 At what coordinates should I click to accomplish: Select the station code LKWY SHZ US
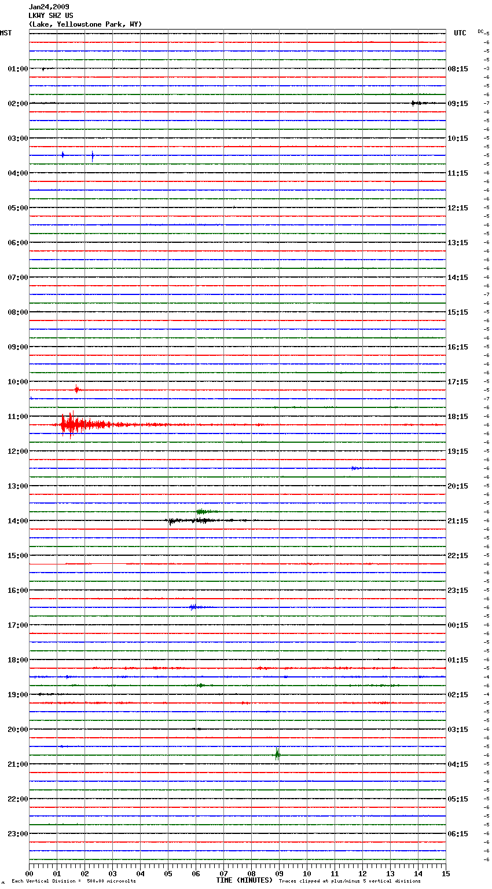point(51,16)
